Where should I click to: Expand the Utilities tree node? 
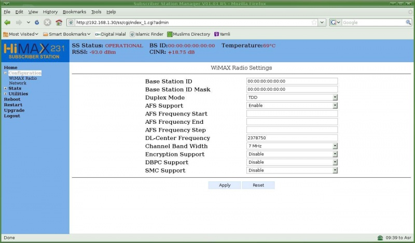pos(6,94)
